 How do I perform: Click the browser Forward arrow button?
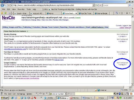click(6, 5)
